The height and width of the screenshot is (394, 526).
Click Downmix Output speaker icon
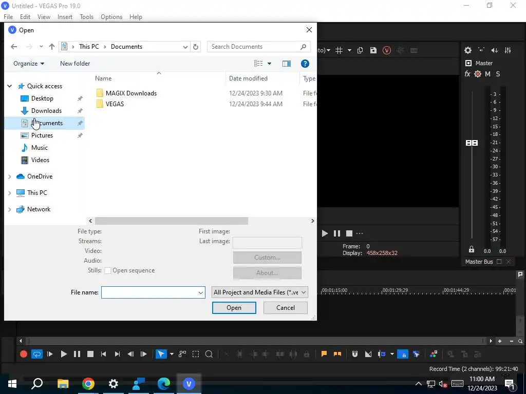coord(481,50)
